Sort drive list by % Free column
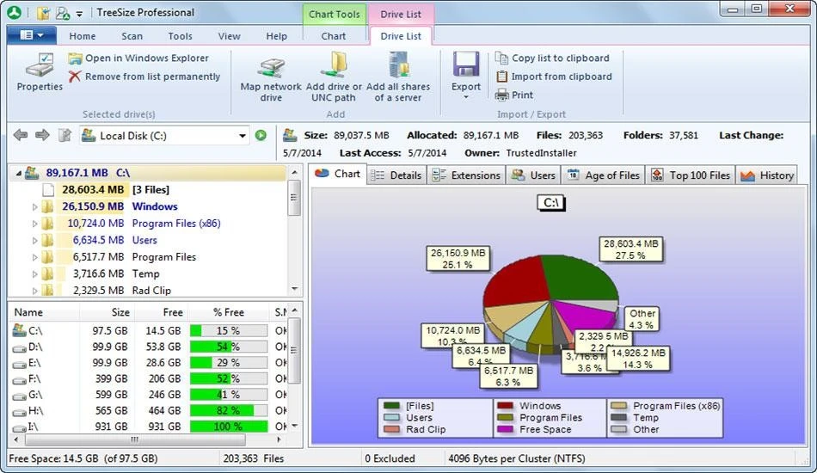 point(229,312)
